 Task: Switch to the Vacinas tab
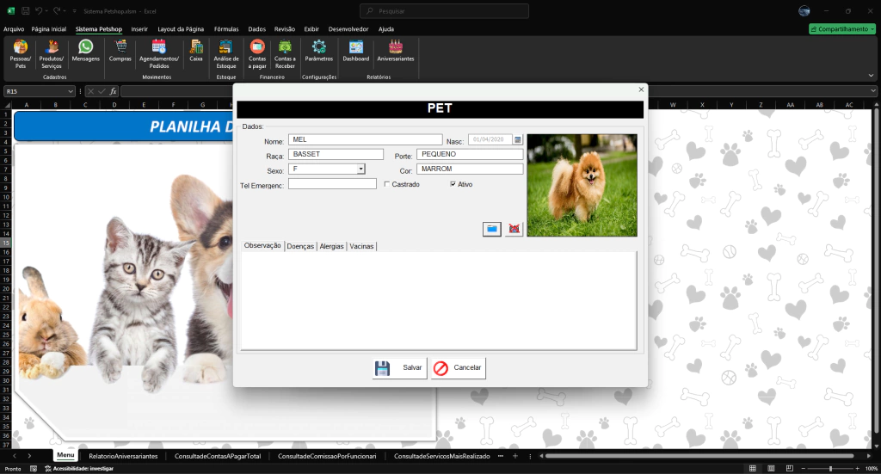(361, 246)
